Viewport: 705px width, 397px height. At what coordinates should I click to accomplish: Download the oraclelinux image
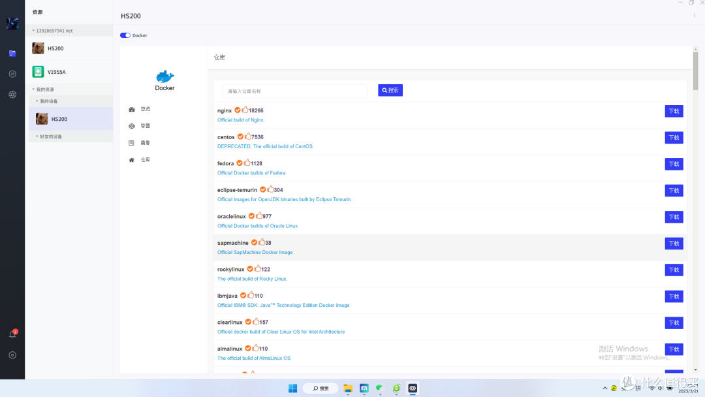(x=674, y=217)
